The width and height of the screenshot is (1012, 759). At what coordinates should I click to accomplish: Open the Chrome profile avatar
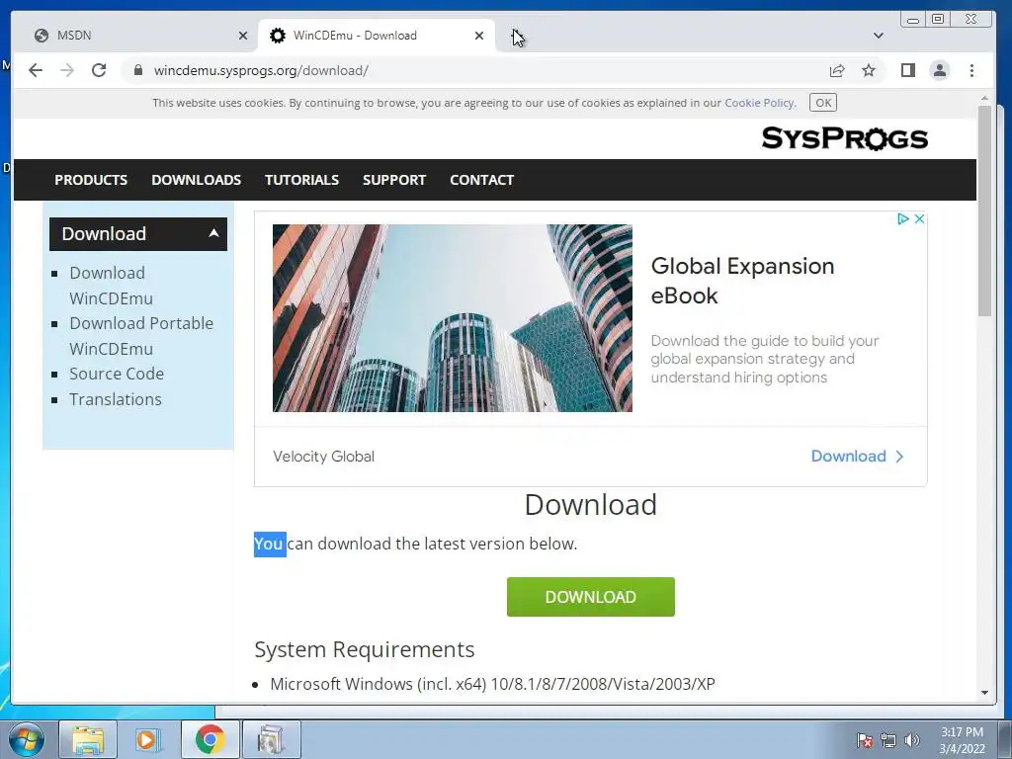click(940, 70)
